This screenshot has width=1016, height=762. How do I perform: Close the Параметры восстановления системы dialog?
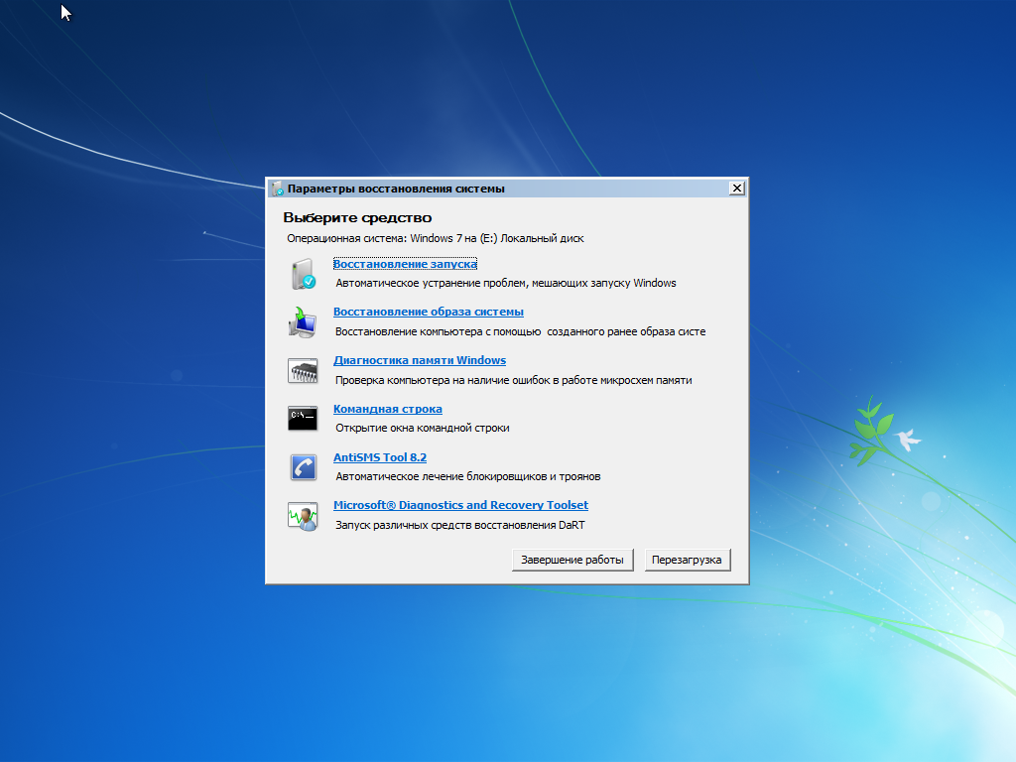[x=737, y=188]
